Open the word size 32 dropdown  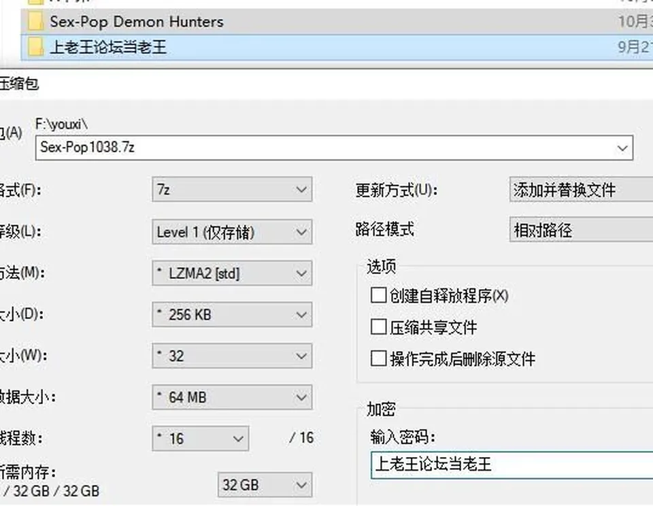click(x=232, y=356)
